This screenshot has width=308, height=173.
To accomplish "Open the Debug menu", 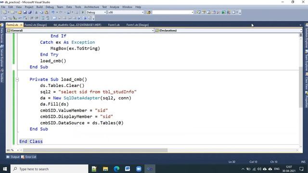I will tap(50, 7).
